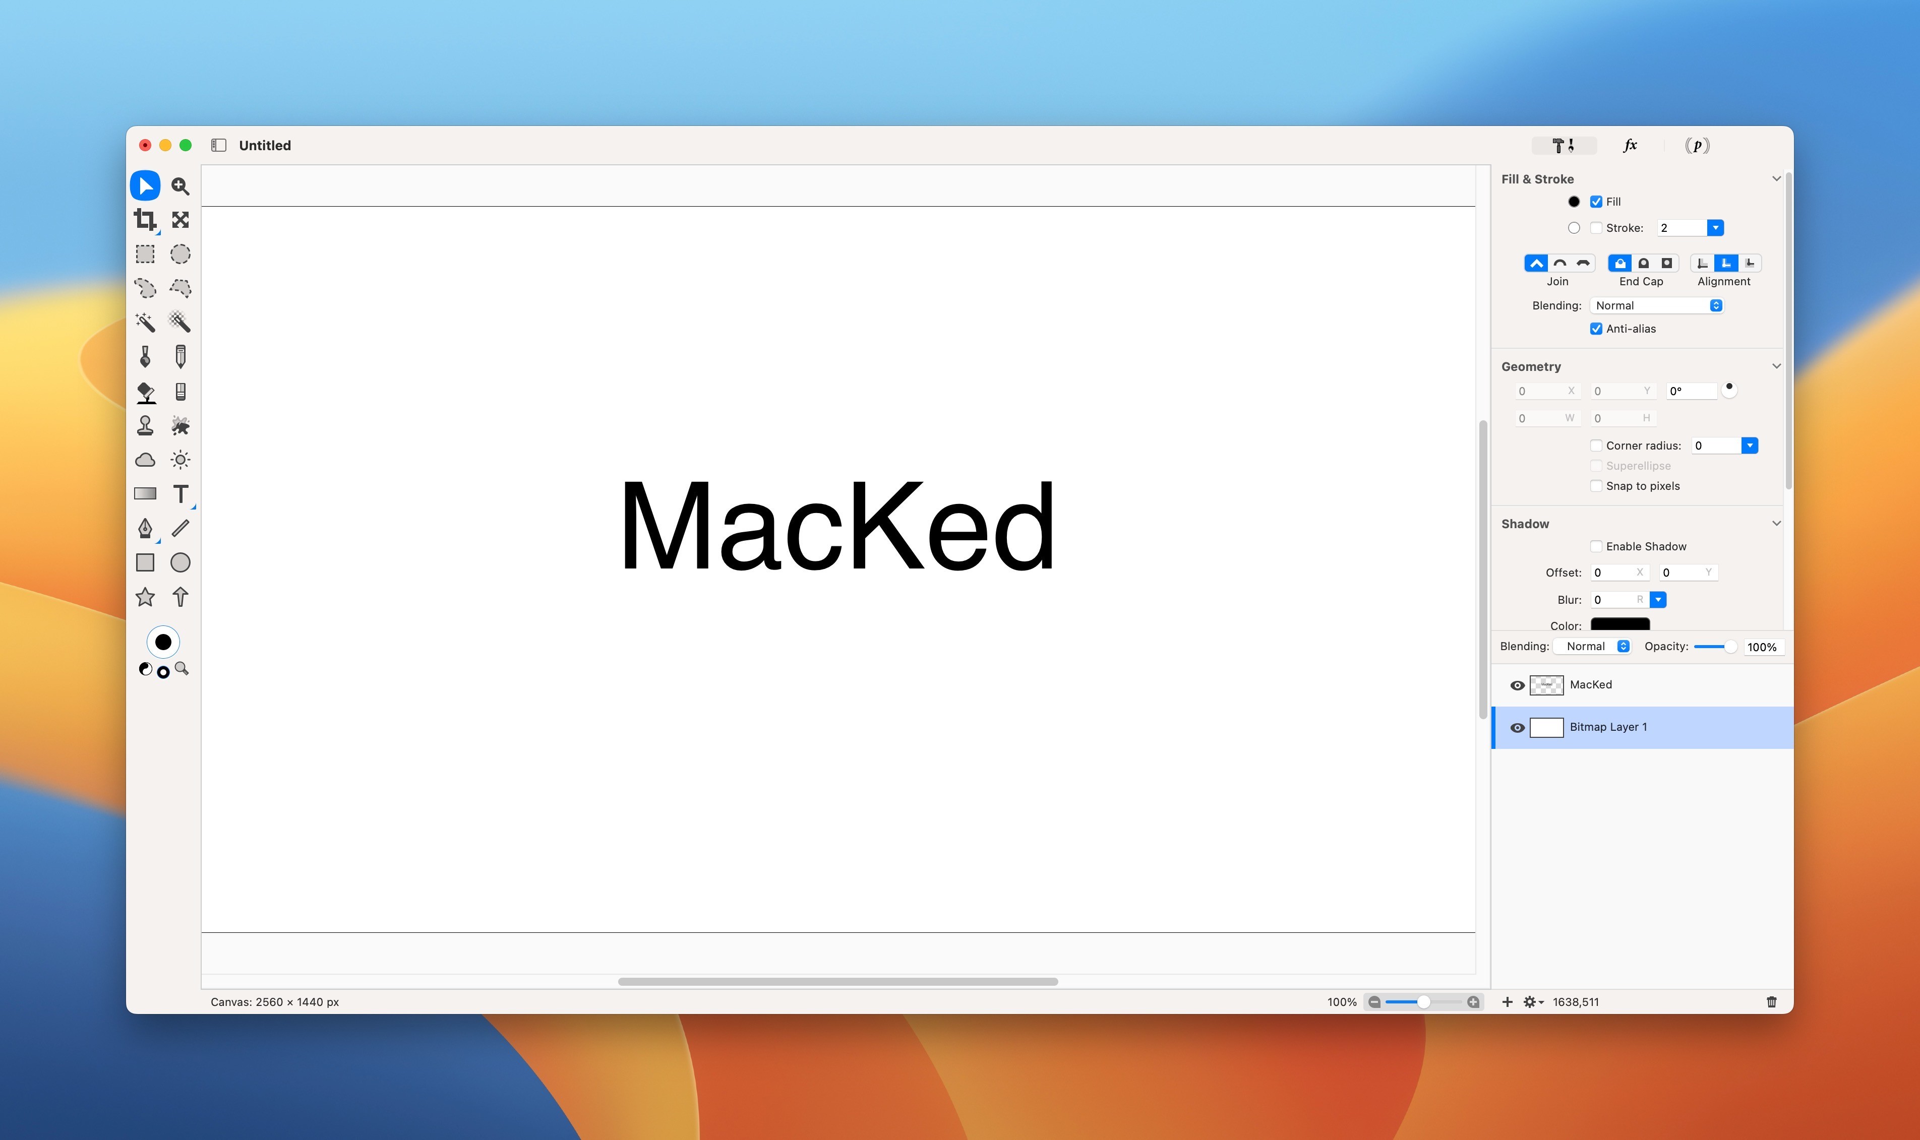Turn on Enable Shadow checkbox
This screenshot has width=1920, height=1140.
point(1596,546)
